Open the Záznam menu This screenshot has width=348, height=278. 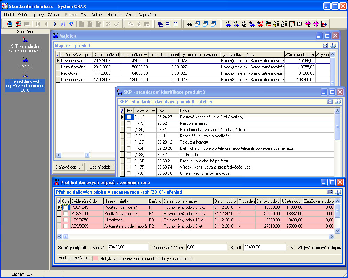(55, 15)
